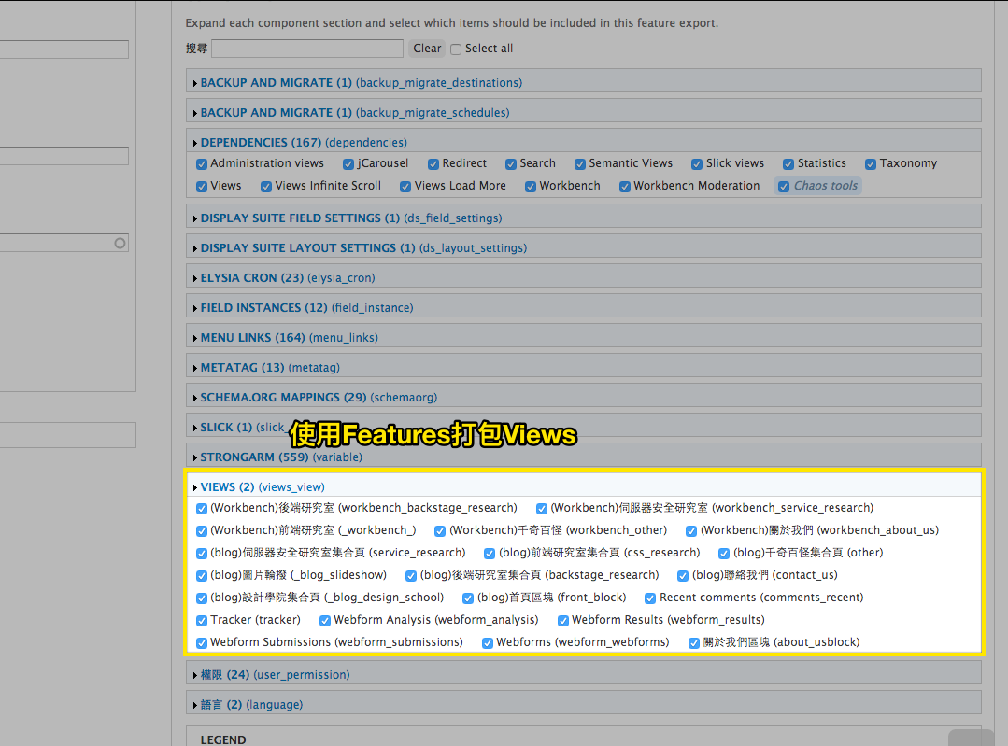
Task: Click the Clear button beside search
Action: 427,49
